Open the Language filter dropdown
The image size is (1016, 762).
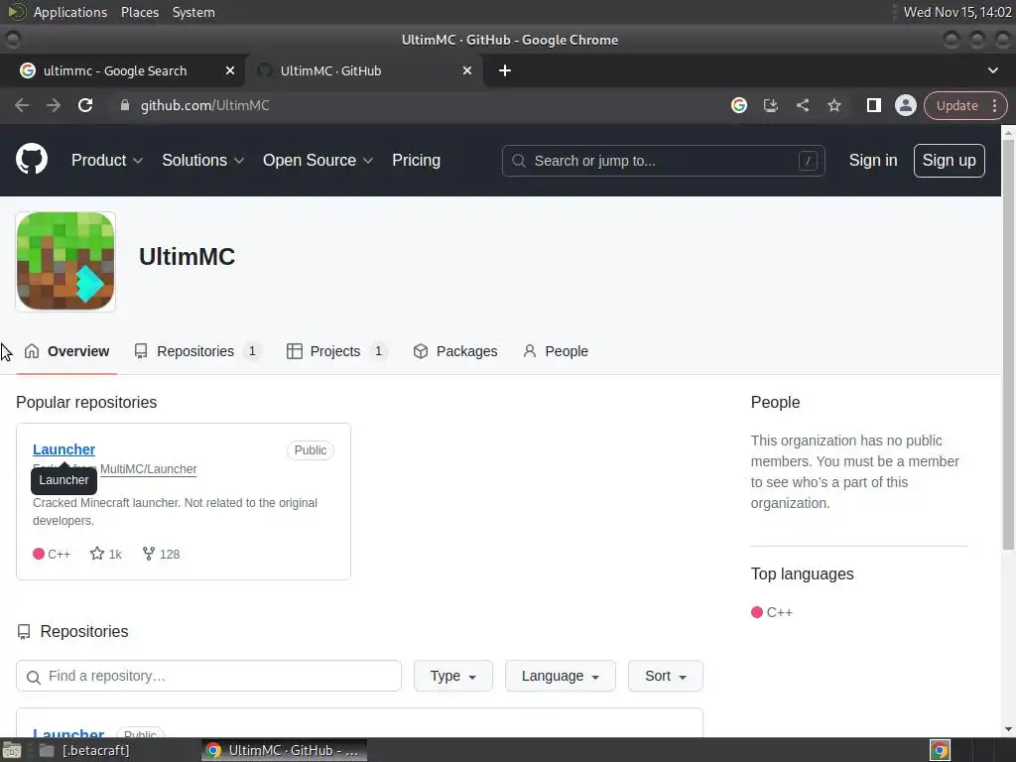560,676
